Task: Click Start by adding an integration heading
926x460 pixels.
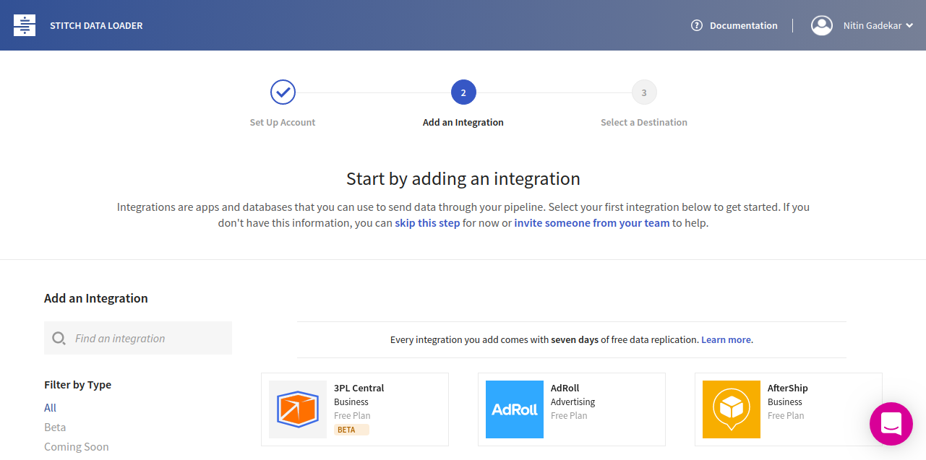Action: 463,178
